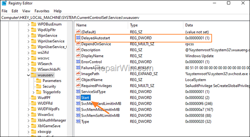Click the Security subkey folder icon
Image resolution: width=250 pixels, height=137 pixels.
[x=38, y=86]
